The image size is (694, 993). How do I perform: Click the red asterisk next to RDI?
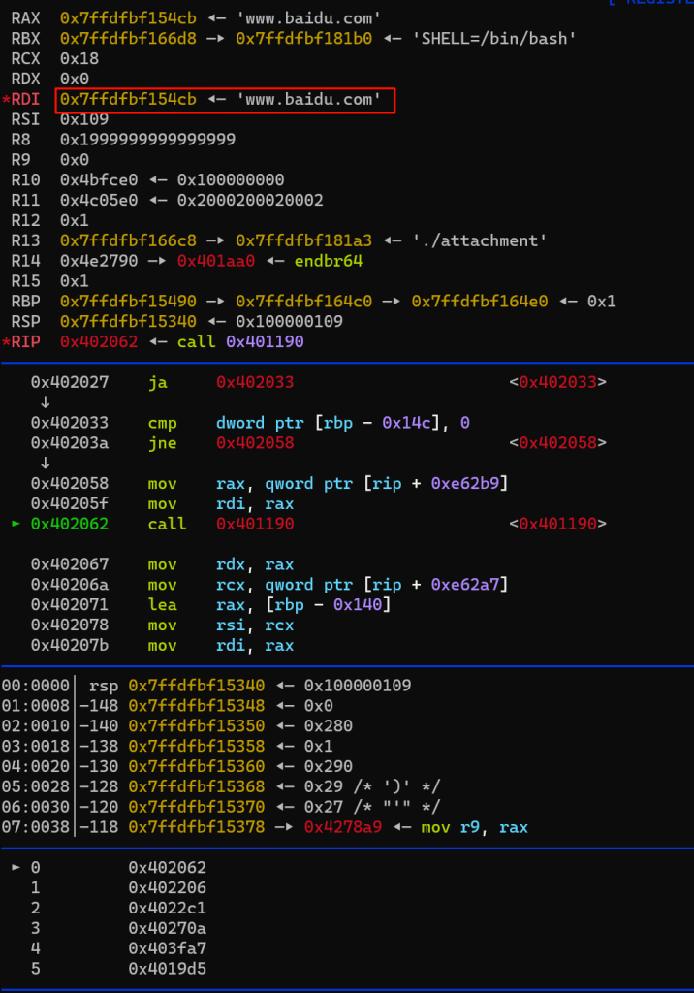[x=6, y=100]
